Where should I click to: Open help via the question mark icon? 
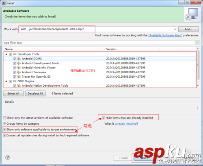pos(8,157)
